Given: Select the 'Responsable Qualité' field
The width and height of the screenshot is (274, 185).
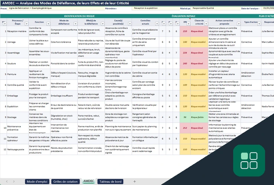Looking at the screenshot, I should [x=215, y=8].
